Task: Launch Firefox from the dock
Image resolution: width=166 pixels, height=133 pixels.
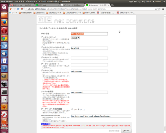Action: click(4, 23)
